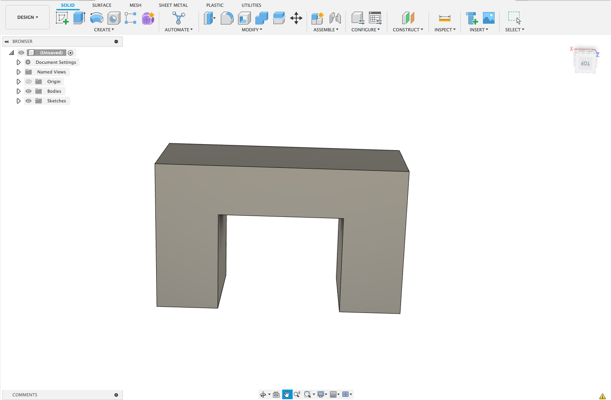Click the Create Form icon
This screenshot has height=400, width=611.
pyautogui.click(x=148, y=18)
